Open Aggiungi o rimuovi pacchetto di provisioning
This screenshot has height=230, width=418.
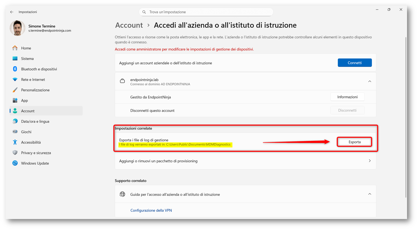[x=245, y=161]
